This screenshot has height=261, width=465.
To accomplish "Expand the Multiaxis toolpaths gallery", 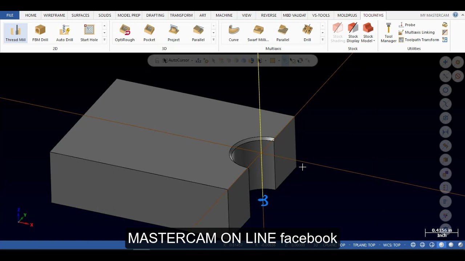I will click(322, 40).
